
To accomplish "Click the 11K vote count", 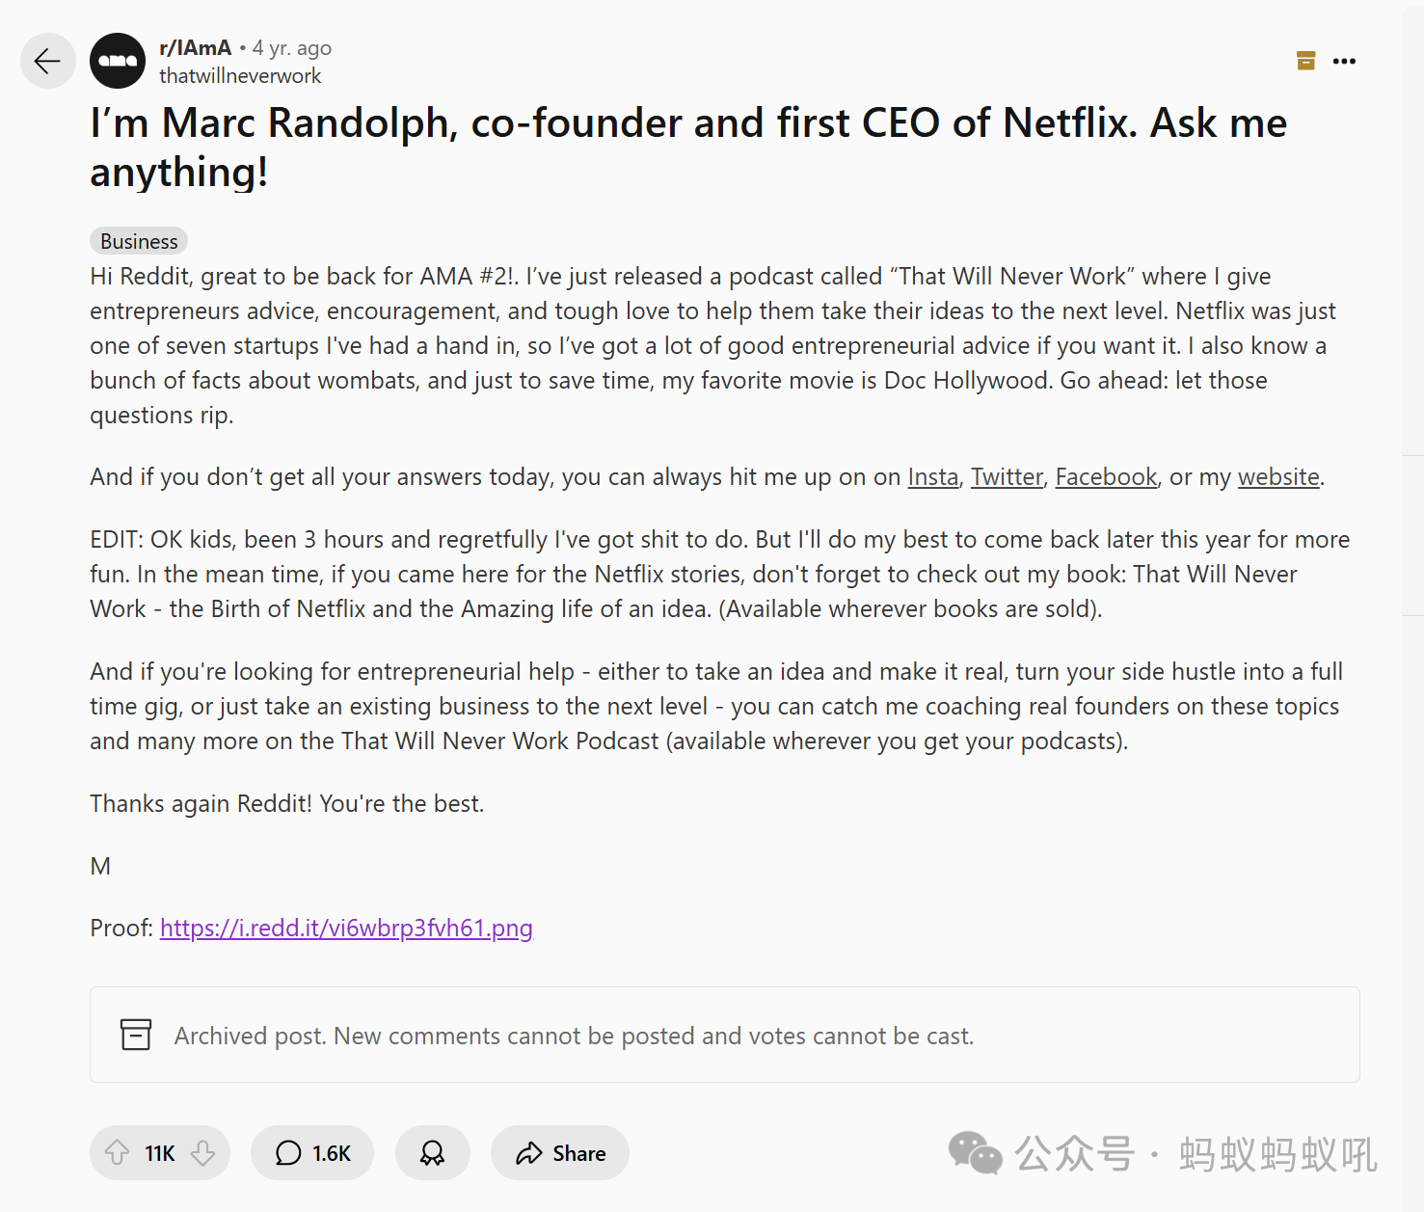I will pyautogui.click(x=160, y=1153).
